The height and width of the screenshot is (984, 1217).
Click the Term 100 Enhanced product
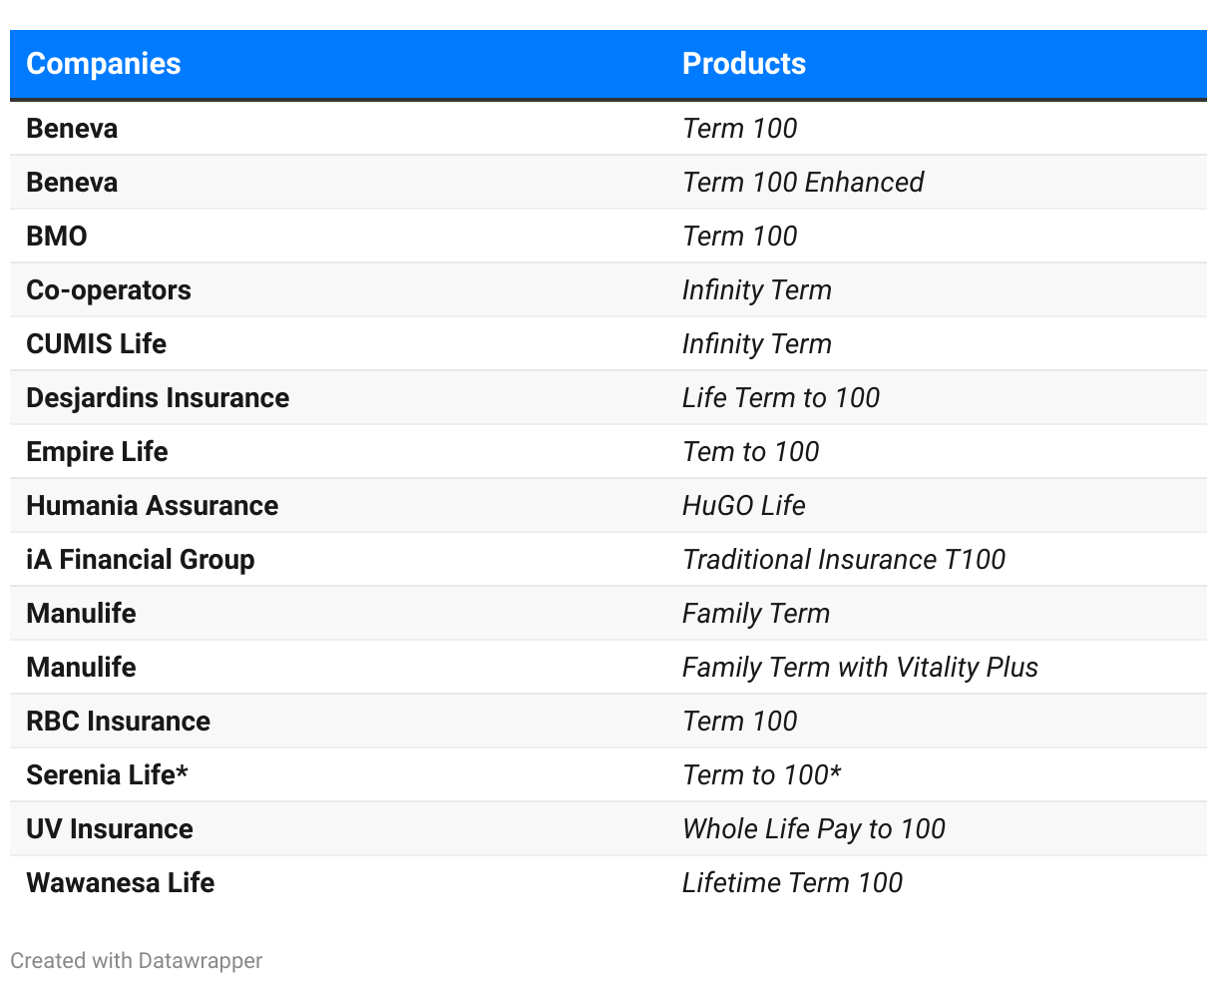tap(802, 183)
